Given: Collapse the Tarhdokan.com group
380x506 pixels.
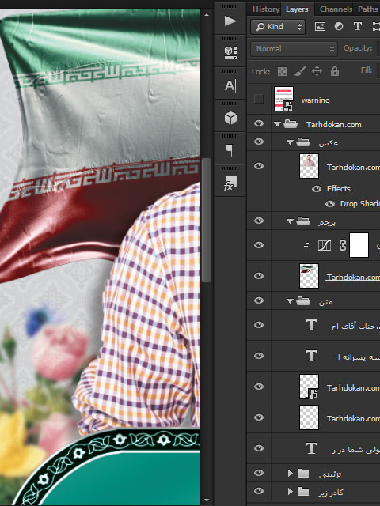Looking at the screenshot, I should (277, 124).
